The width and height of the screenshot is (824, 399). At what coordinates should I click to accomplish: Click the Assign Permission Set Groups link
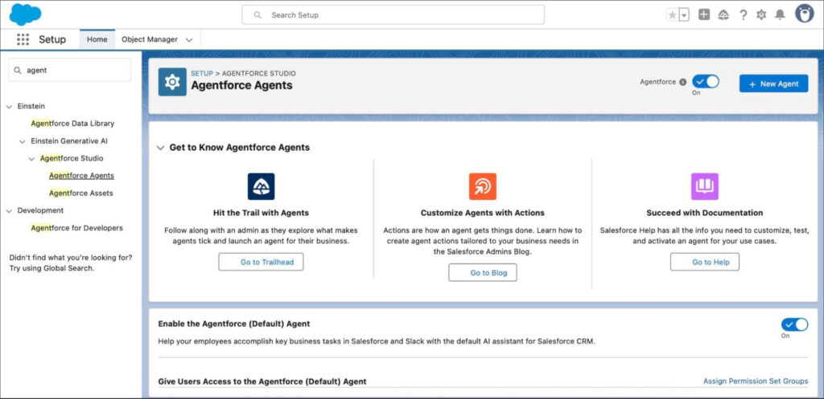(755, 381)
